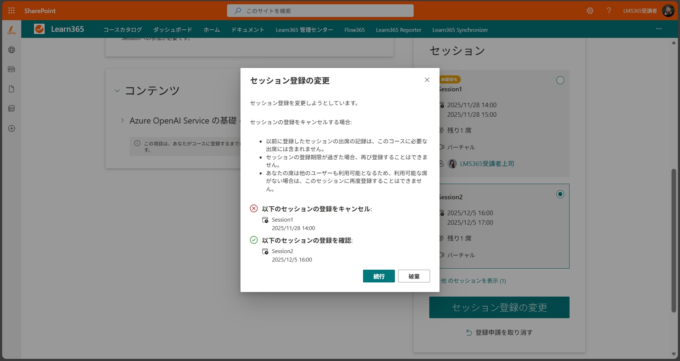Open Flow365 navigation item
The image size is (680, 361).
[x=355, y=30]
